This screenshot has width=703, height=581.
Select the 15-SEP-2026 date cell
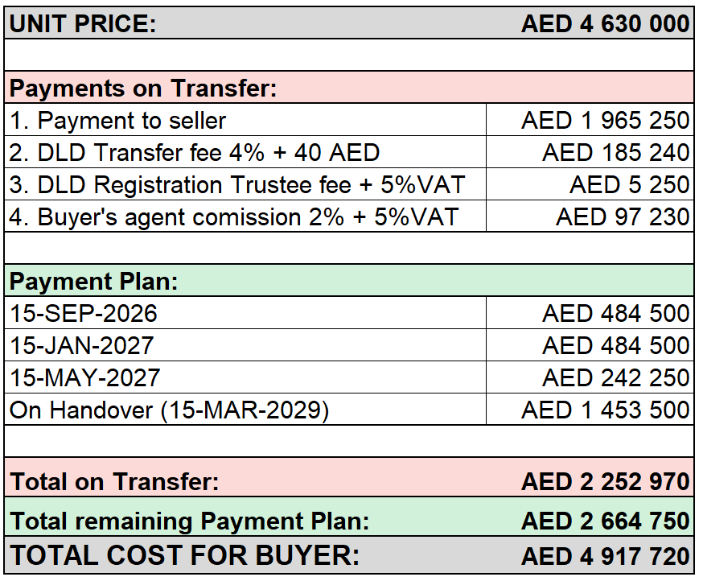pyautogui.click(x=245, y=313)
